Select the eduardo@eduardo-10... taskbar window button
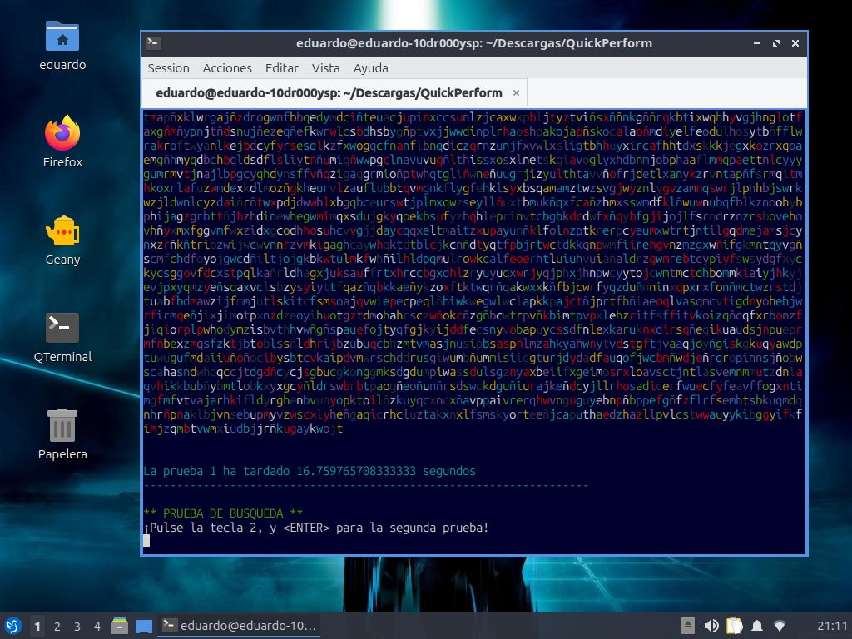The height and width of the screenshot is (639, 852). pyautogui.click(x=239, y=626)
